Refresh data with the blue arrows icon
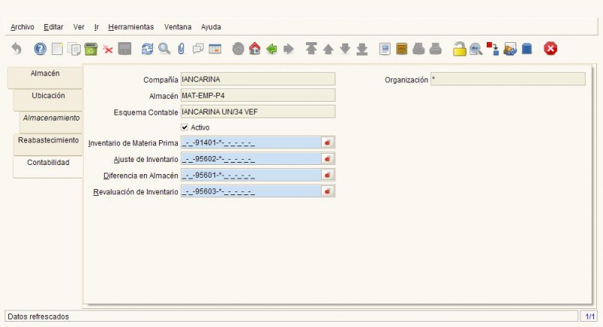Viewport: 603px width, 327px height. click(147, 49)
